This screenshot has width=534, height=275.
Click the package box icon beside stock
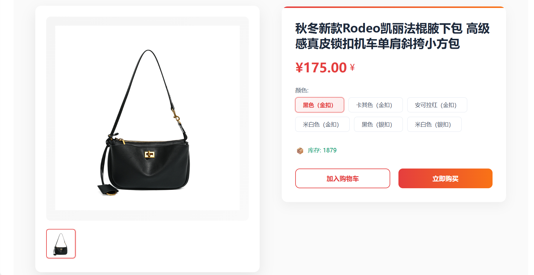(x=300, y=151)
